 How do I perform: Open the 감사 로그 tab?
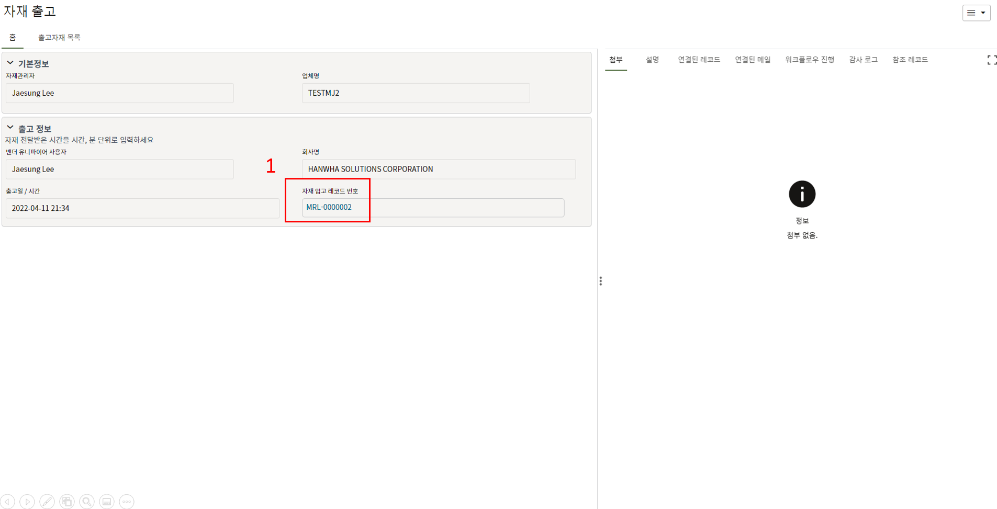pos(863,60)
